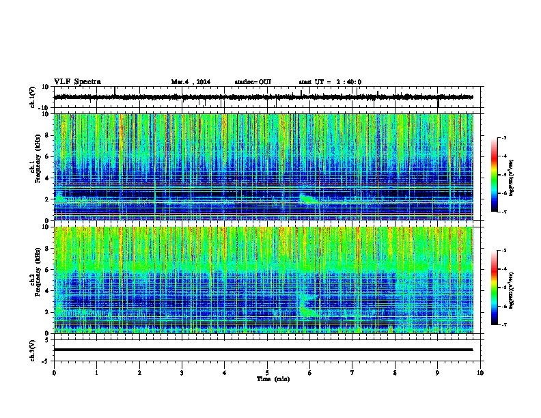
Task: Click the "8" kHz tick on ch.1 spectrogram axis
Action: [x=47, y=135]
